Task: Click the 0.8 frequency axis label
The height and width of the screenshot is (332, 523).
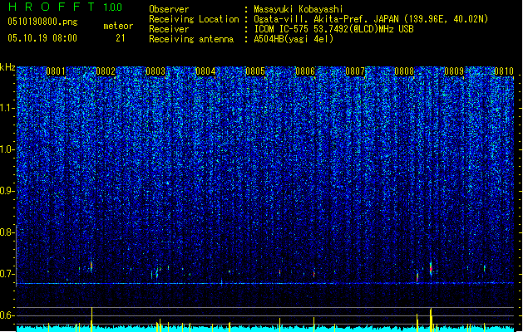Action: click(x=7, y=232)
